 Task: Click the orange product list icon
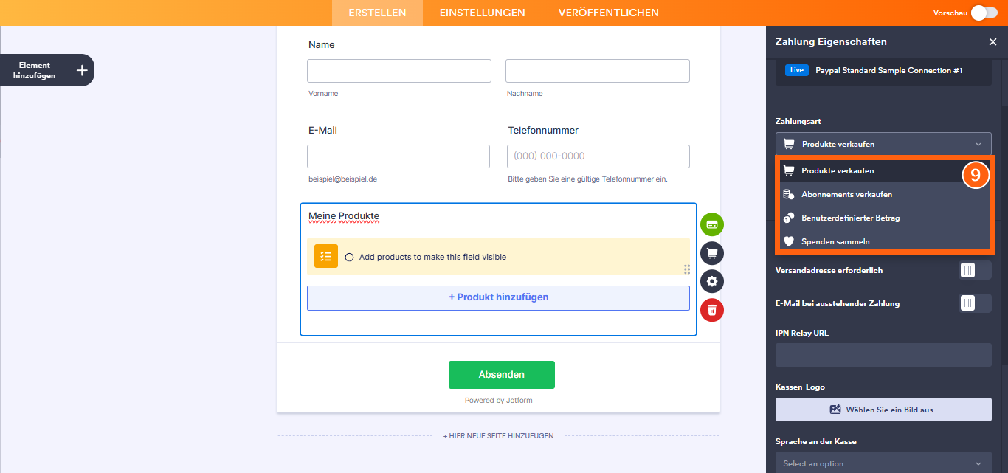325,256
